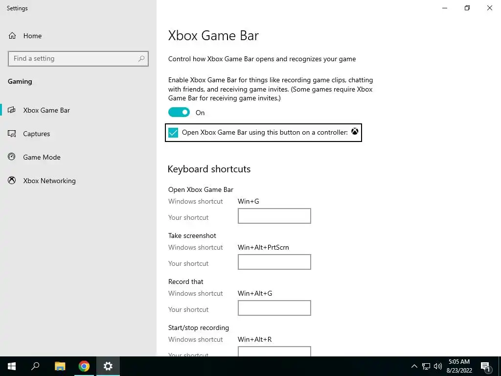Click Your shortcut field for Open Xbox Game Bar

pos(274,216)
